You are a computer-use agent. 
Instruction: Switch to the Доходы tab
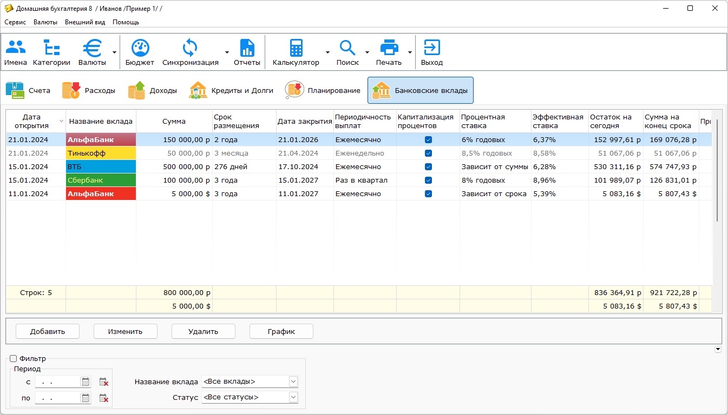(x=153, y=90)
